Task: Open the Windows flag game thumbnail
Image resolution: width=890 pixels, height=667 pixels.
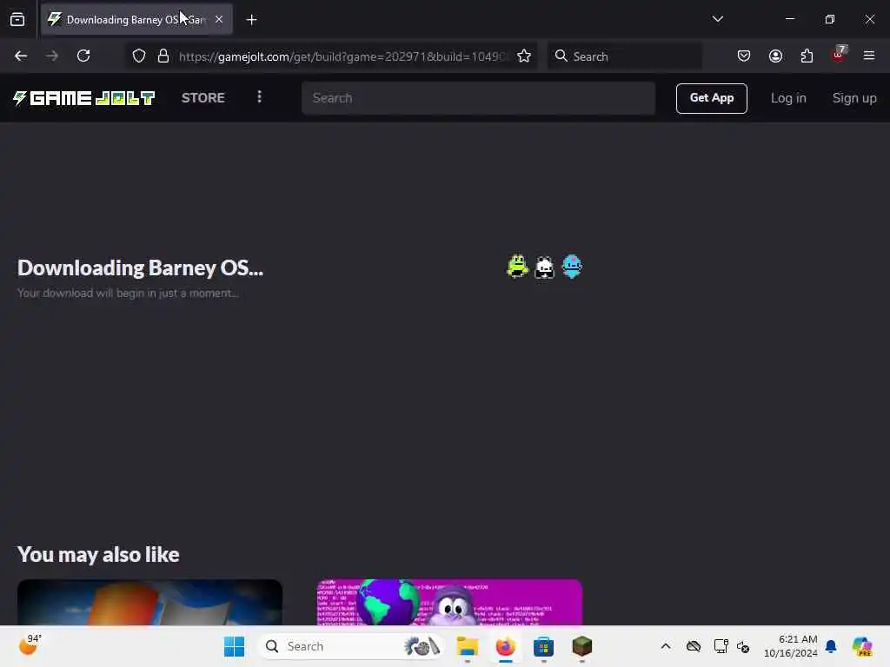Action: [x=149, y=603]
